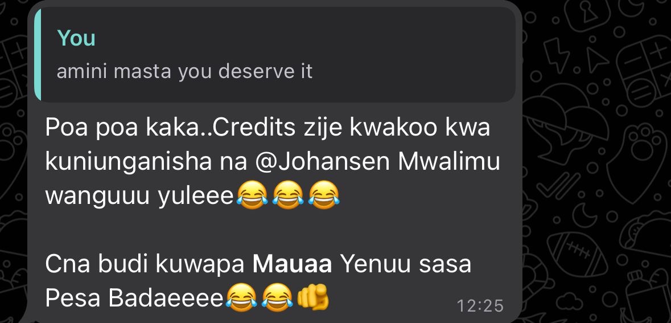
Task: Click the teal bar of the quoted reply
Action: pos(38,55)
